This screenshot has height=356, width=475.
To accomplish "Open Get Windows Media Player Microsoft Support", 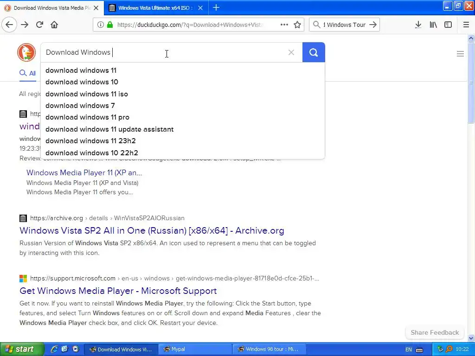I will click(x=118, y=291).
